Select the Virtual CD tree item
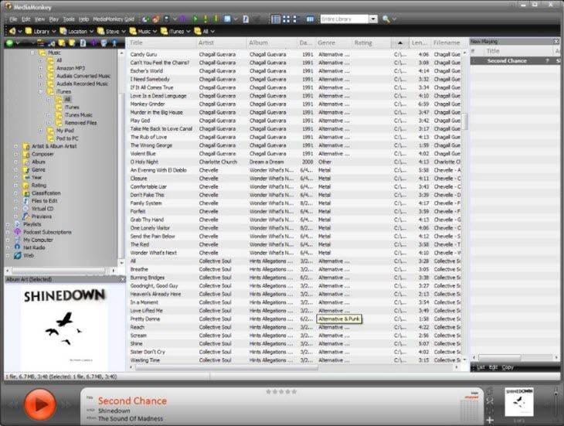 42,209
